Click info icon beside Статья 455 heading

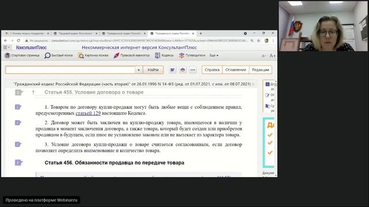click(x=19, y=93)
